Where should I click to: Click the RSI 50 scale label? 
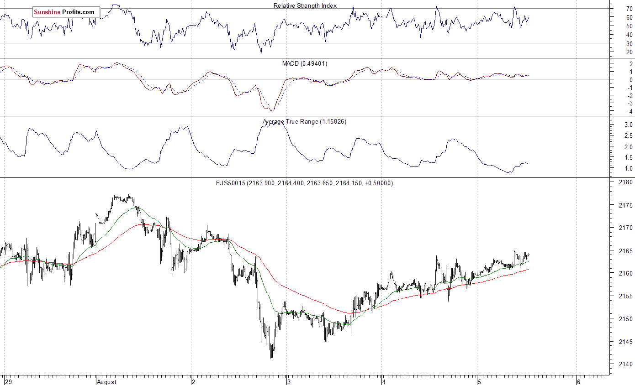629,26
